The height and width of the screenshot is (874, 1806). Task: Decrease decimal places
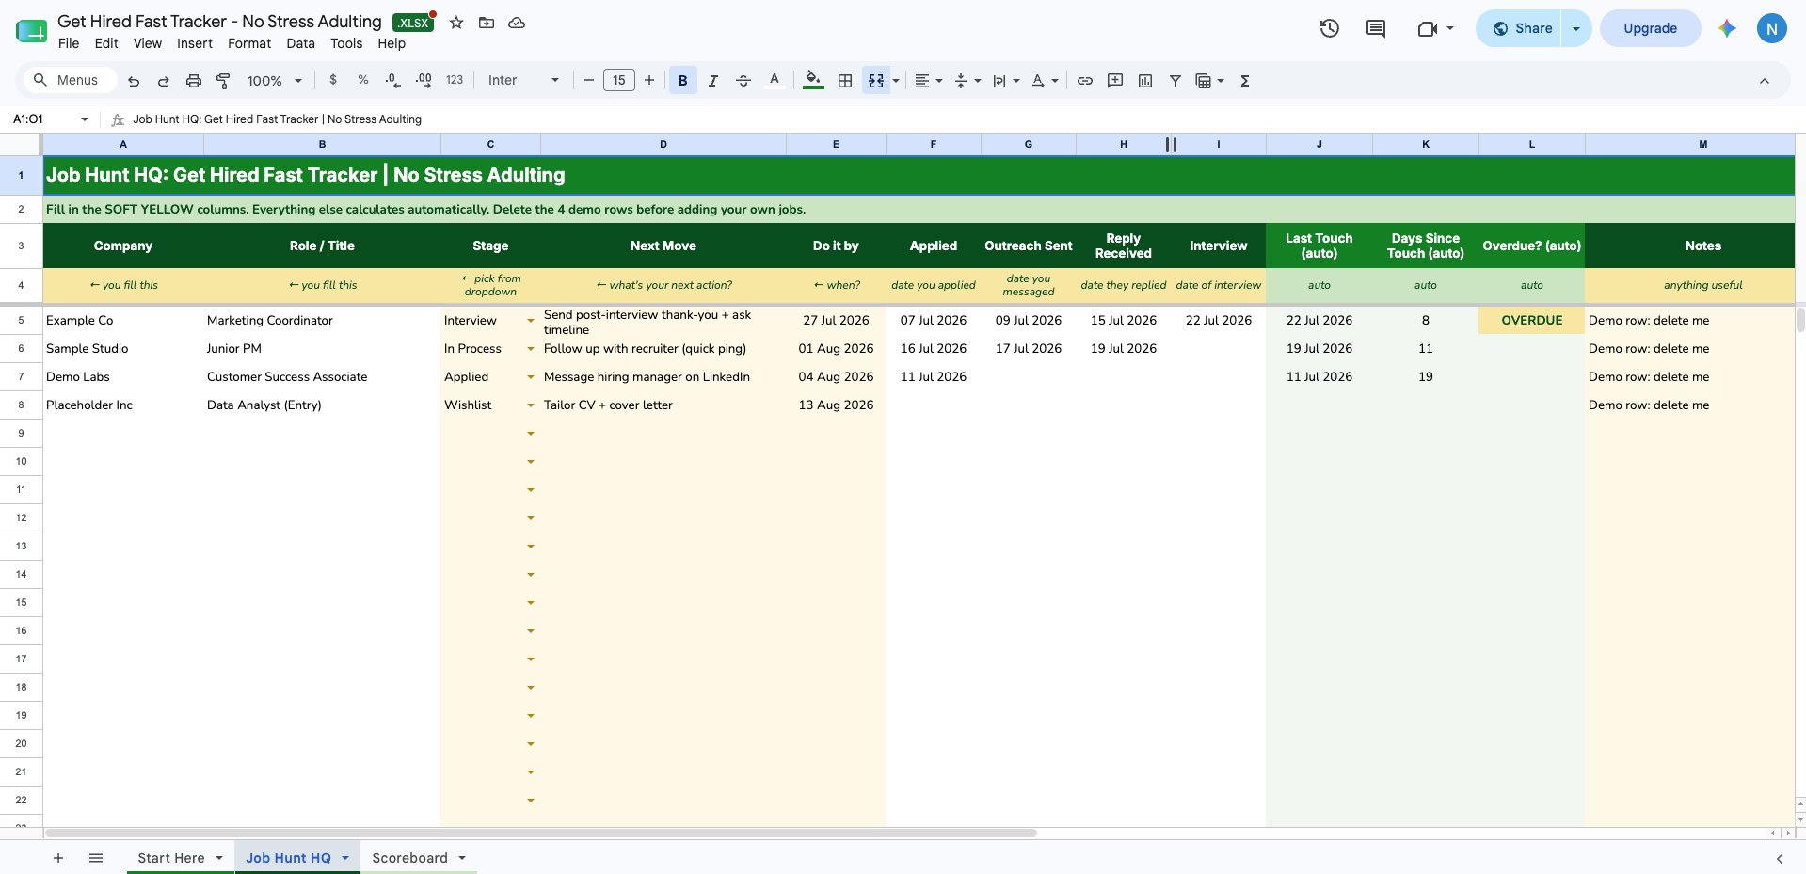pos(393,80)
